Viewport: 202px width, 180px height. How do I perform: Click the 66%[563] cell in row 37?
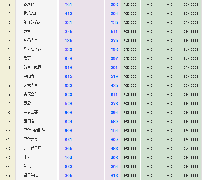(191, 103)
